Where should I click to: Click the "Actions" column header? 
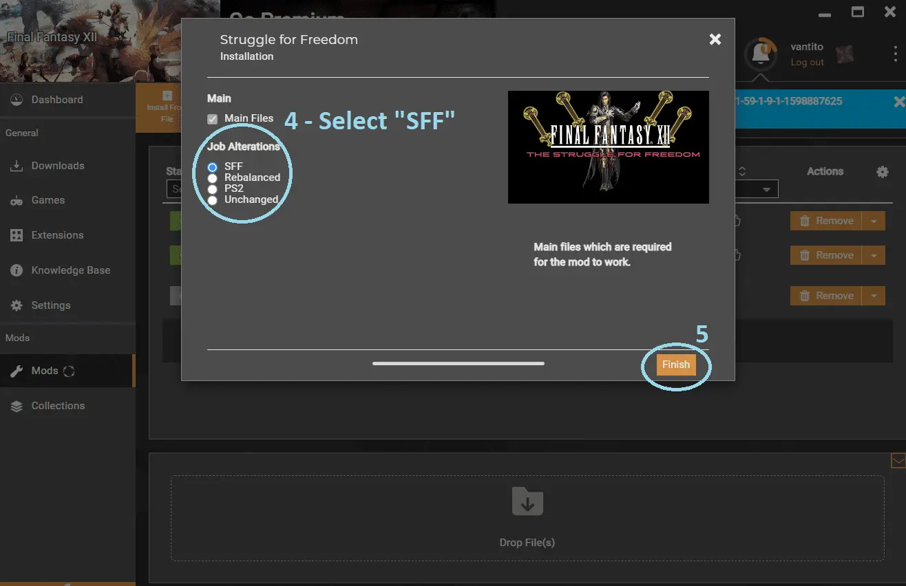(825, 171)
